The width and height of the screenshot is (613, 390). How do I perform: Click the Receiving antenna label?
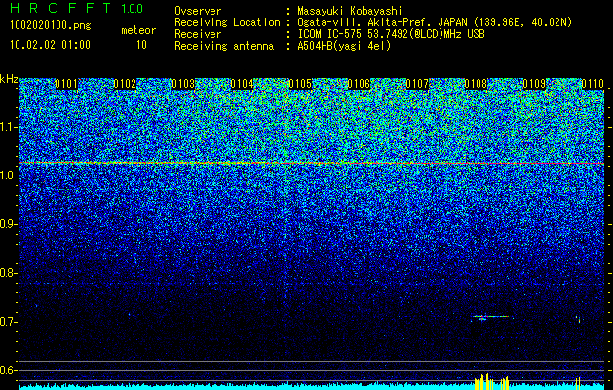(x=224, y=46)
